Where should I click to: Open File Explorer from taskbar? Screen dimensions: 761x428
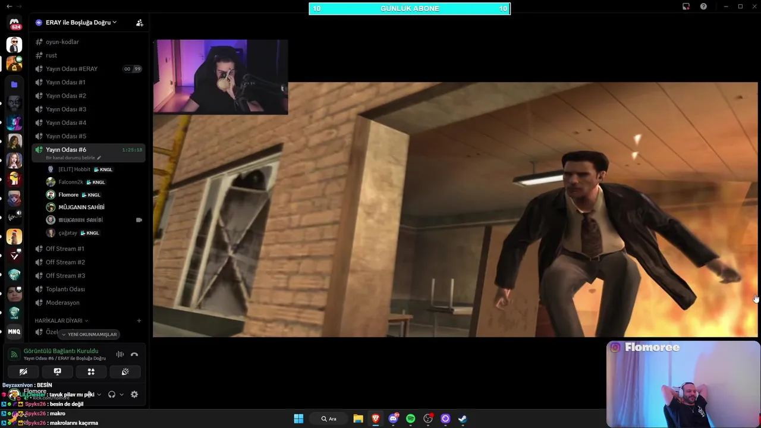click(x=358, y=418)
